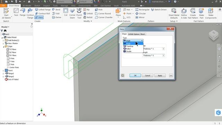Open the Model browser dropdown
This screenshot has height=125, width=222.
tap(5, 27)
